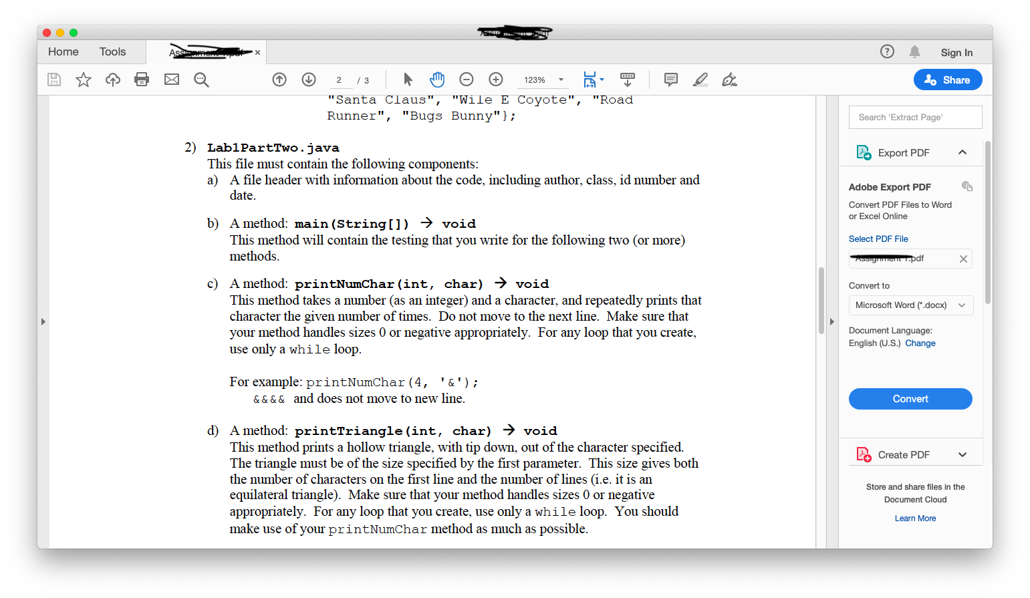Add document to favorites with star icon

click(83, 79)
